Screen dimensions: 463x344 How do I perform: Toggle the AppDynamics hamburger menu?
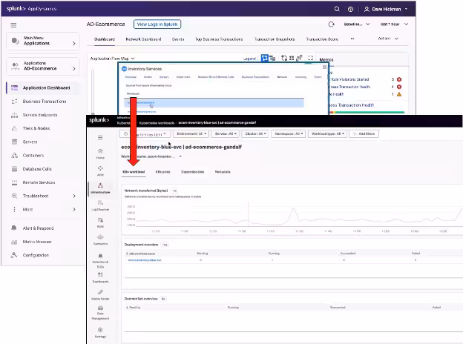13,24
